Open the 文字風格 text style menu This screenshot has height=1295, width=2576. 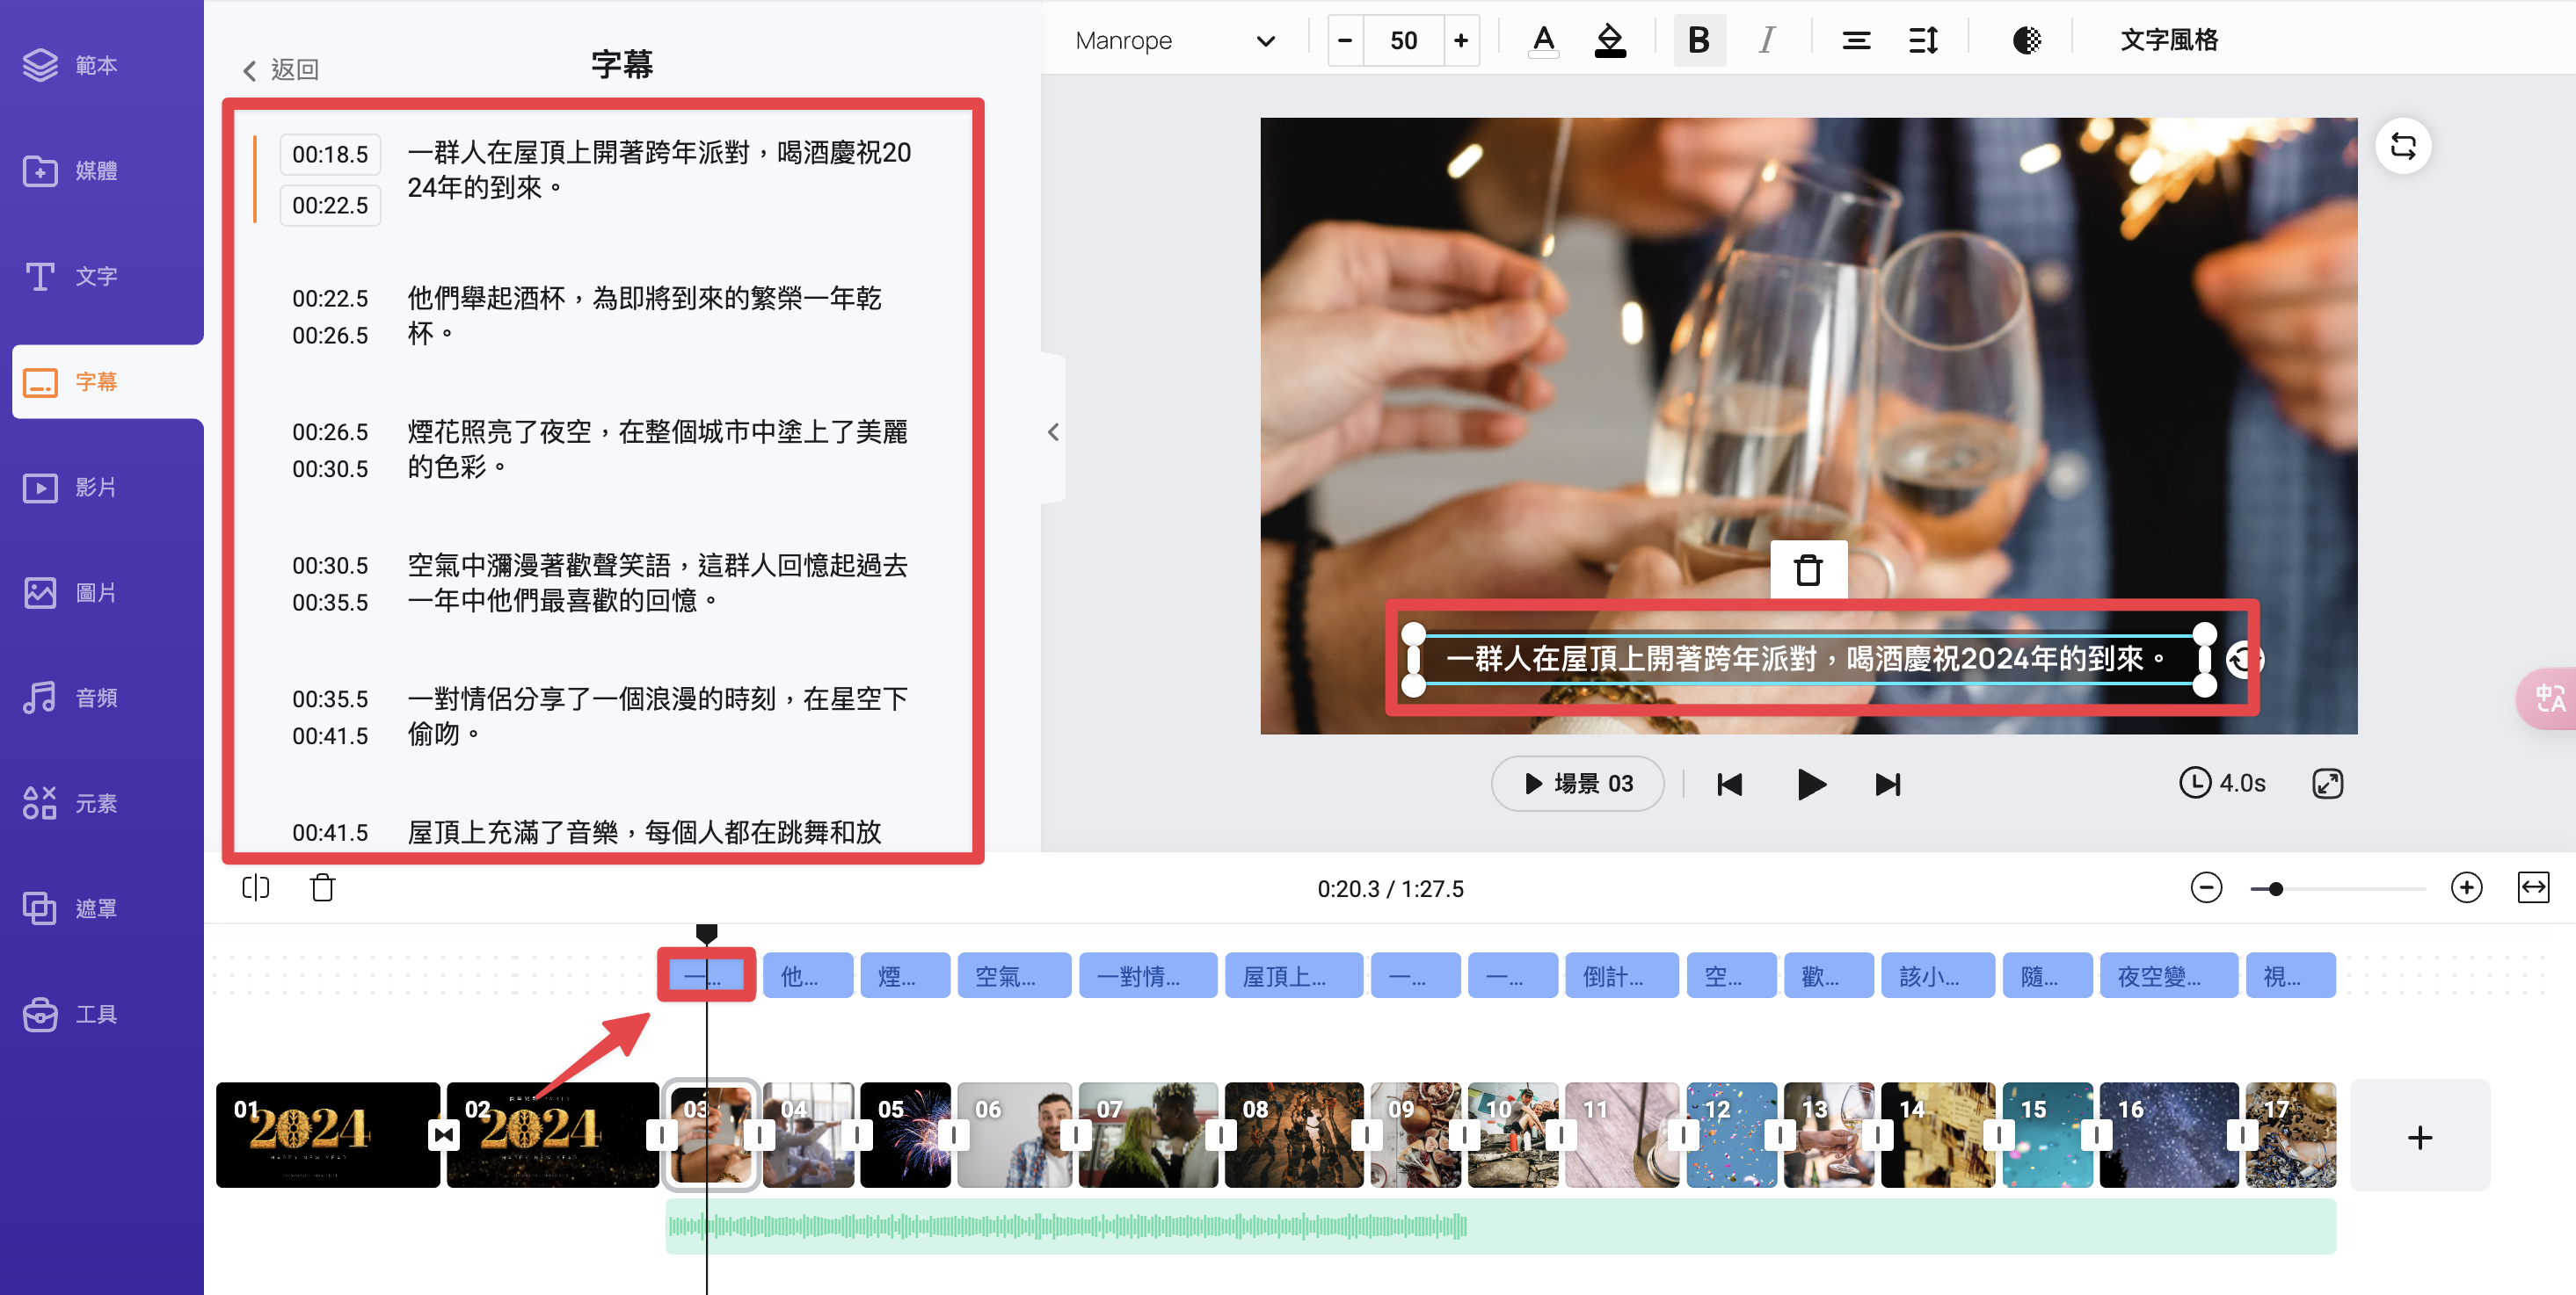click(2169, 41)
